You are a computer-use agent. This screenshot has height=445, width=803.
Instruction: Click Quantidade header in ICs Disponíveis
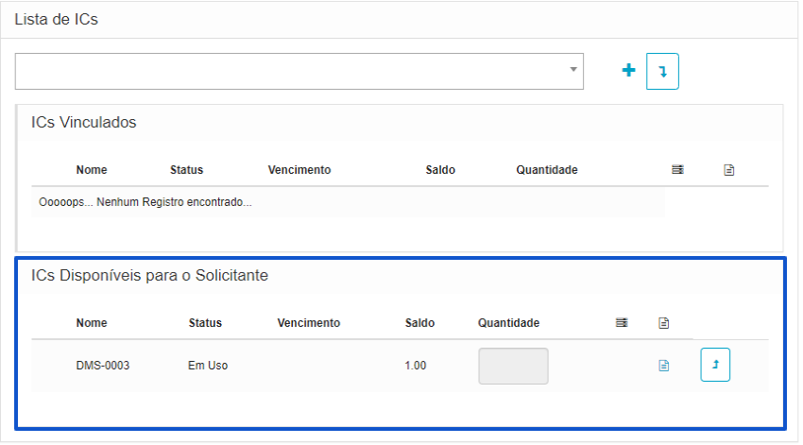point(508,323)
